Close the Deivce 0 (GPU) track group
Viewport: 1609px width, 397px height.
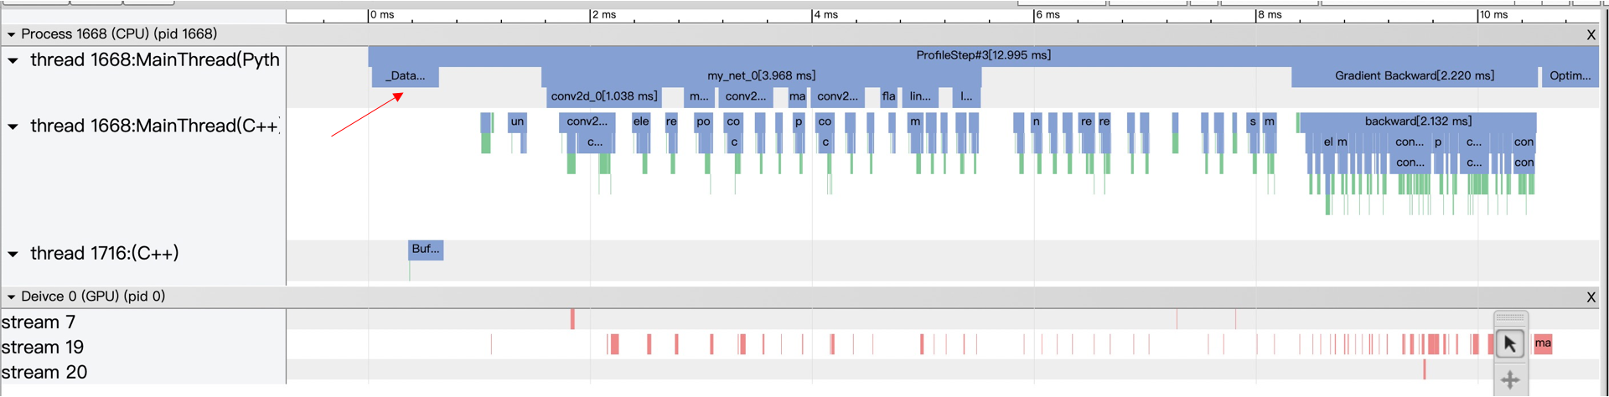pos(1591,297)
